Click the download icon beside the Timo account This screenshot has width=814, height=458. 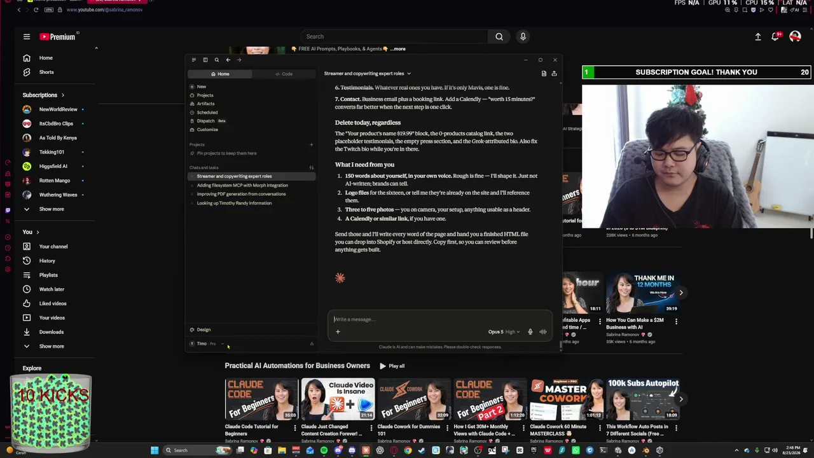[x=312, y=343]
